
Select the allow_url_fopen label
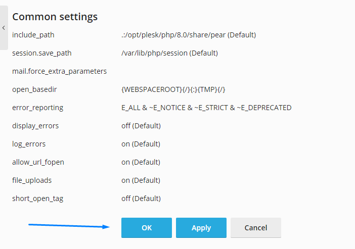pyautogui.click(x=38, y=162)
